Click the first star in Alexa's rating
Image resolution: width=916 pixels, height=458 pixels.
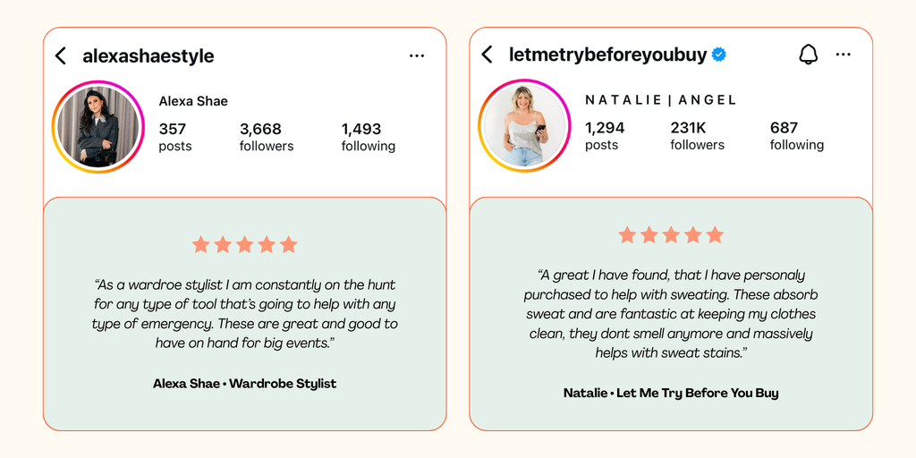pos(200,244)
